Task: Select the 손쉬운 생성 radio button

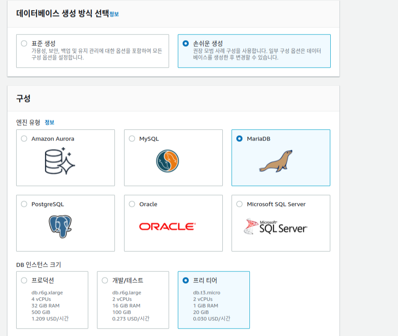Action: click(x=186, y=43)
